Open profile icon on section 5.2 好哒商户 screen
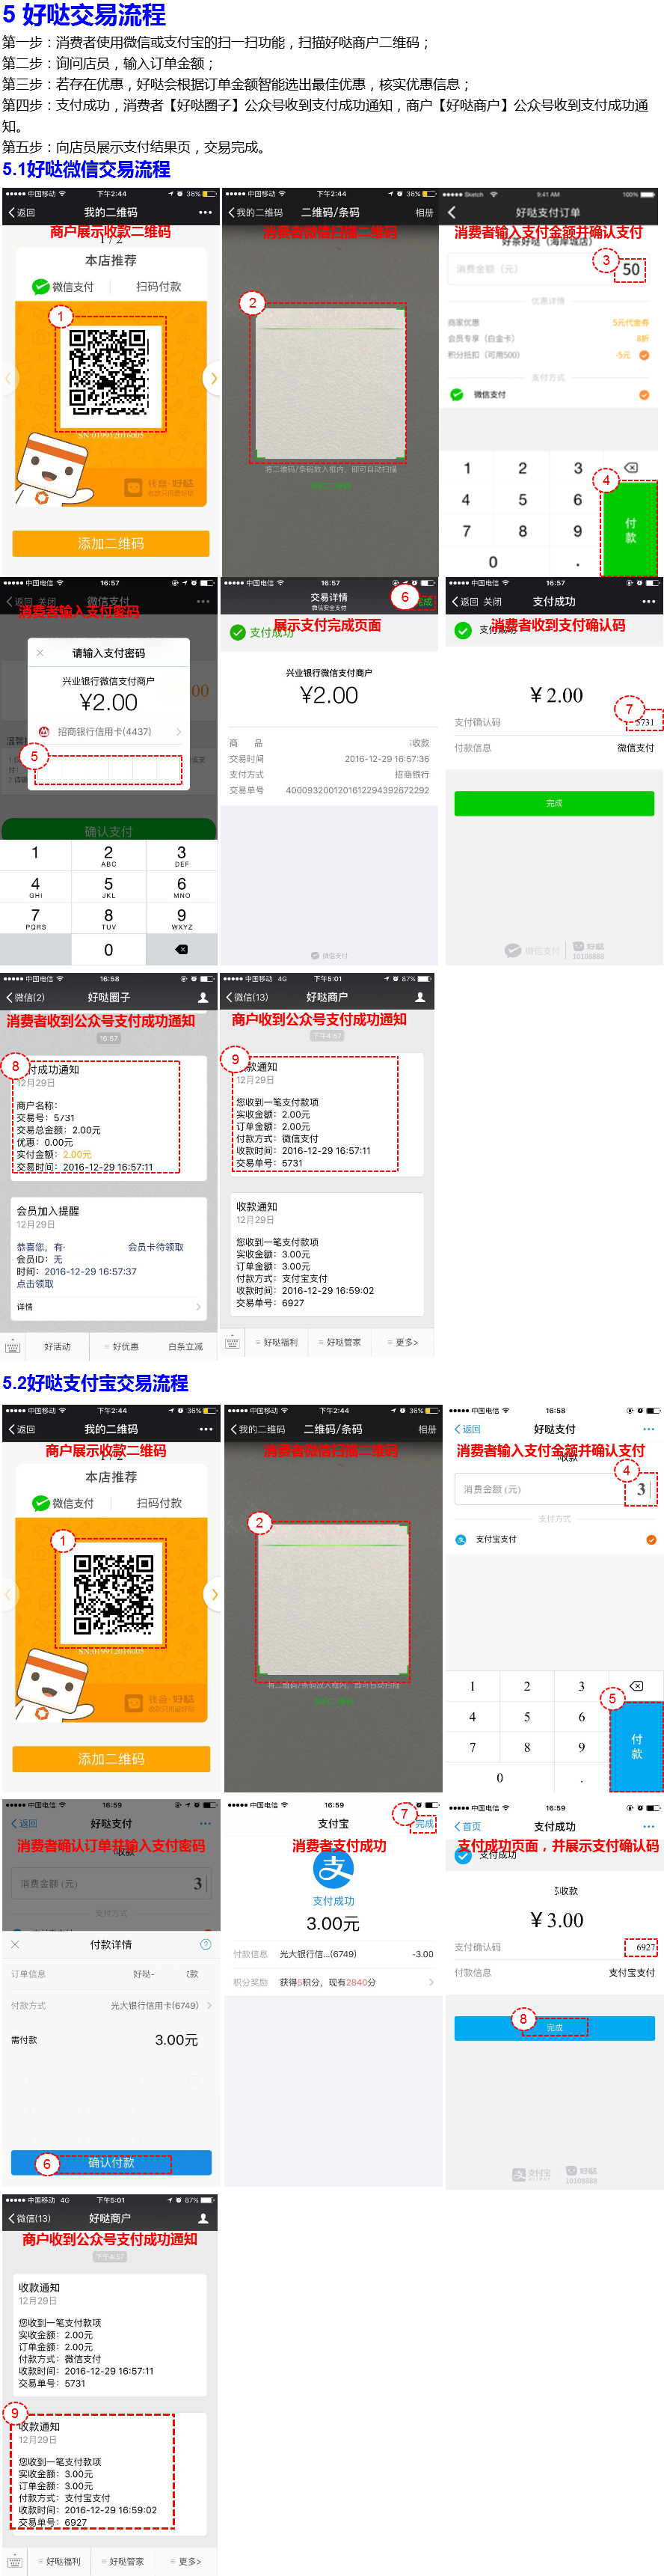 (203, 2218)
